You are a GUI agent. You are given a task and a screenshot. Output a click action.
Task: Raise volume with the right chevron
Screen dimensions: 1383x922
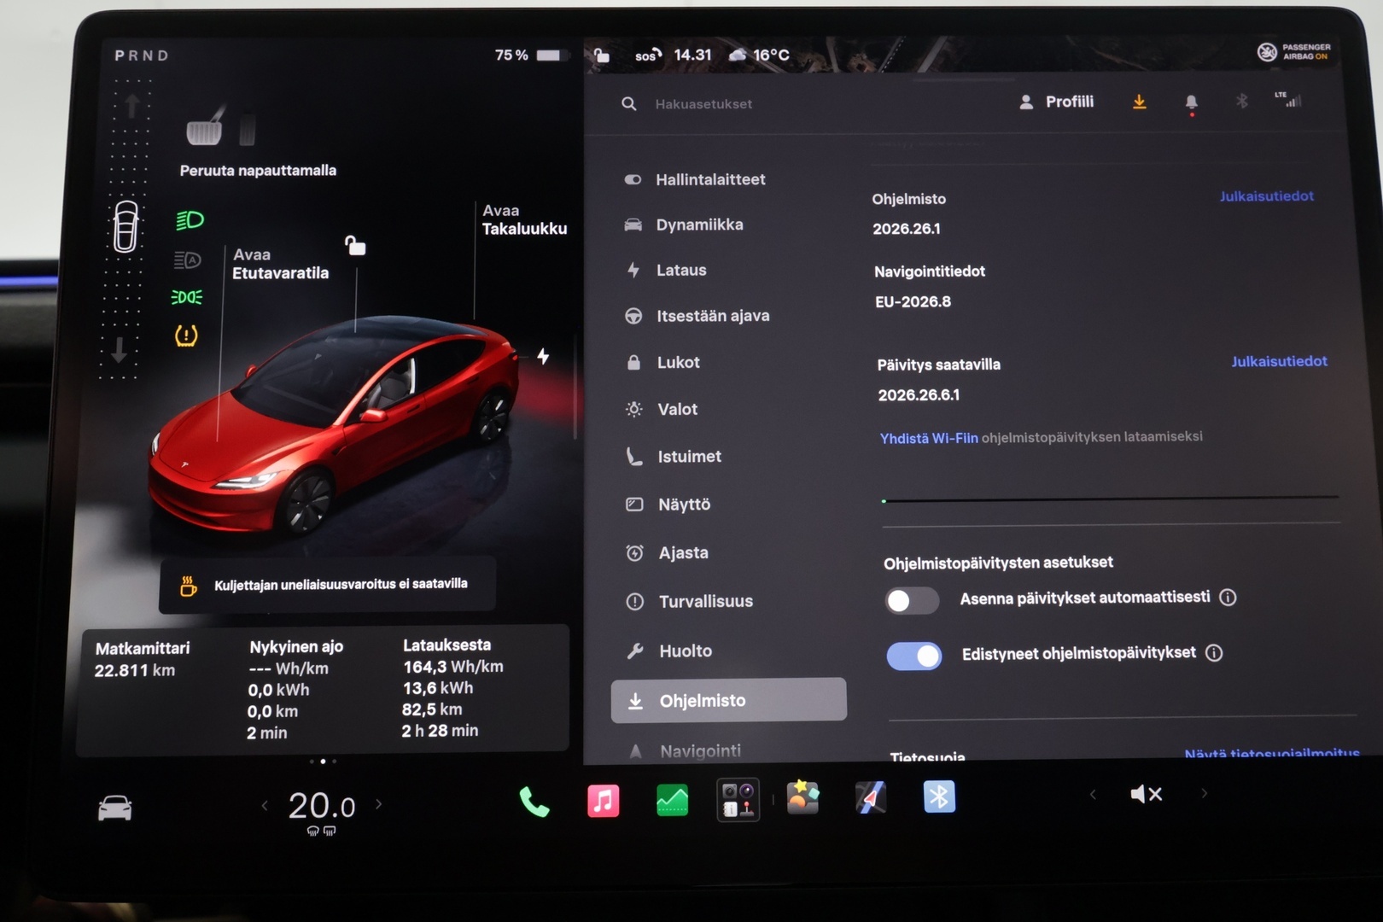(x=1205, y=794)
